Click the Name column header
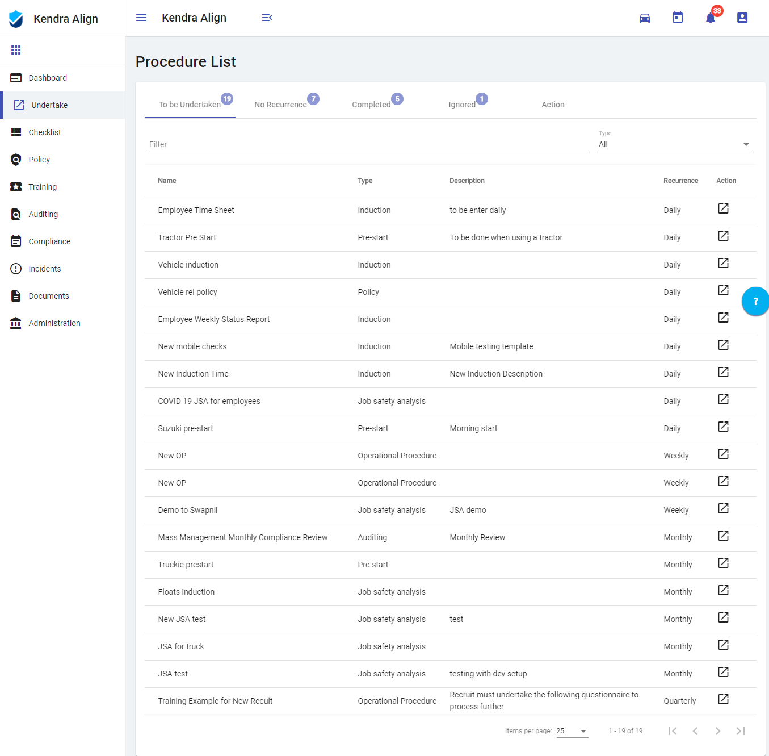 click(x=167, y=181)
